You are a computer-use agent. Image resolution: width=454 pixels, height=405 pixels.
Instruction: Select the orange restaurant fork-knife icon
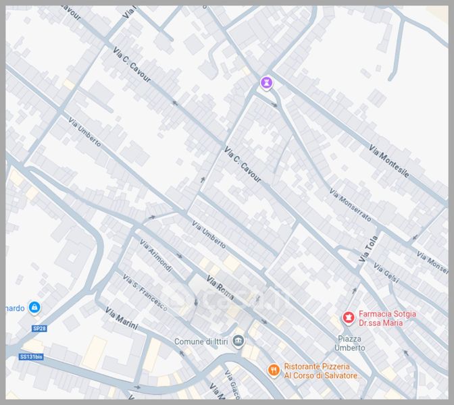pyautogui.click(x=274, y=370)
